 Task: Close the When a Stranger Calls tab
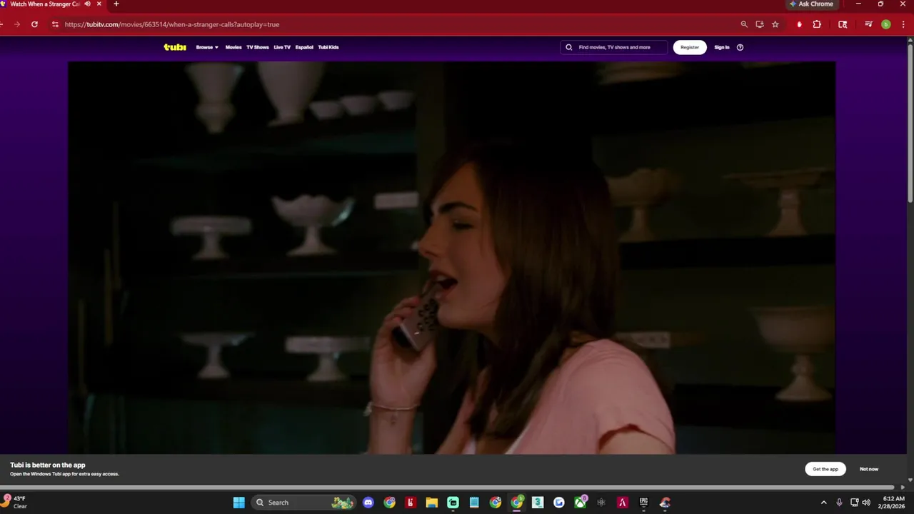click(x=99, y=4)
